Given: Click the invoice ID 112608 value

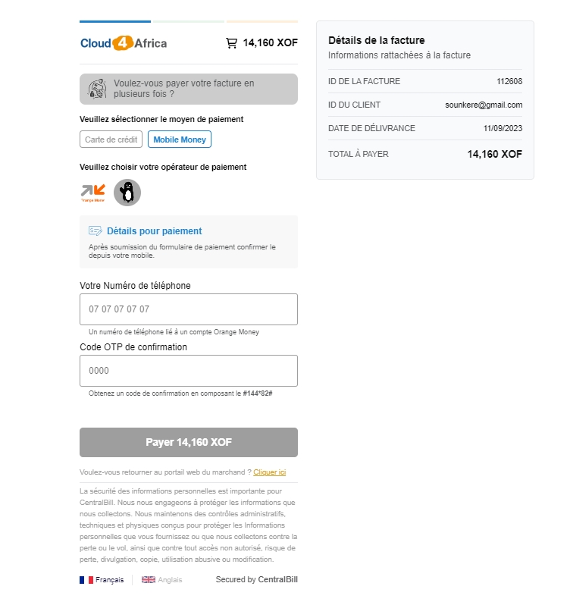Looking at the screenshot, I should coord(509,81).
